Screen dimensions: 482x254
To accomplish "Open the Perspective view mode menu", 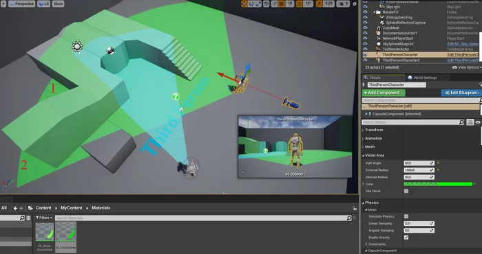I will tap(21, 3).
